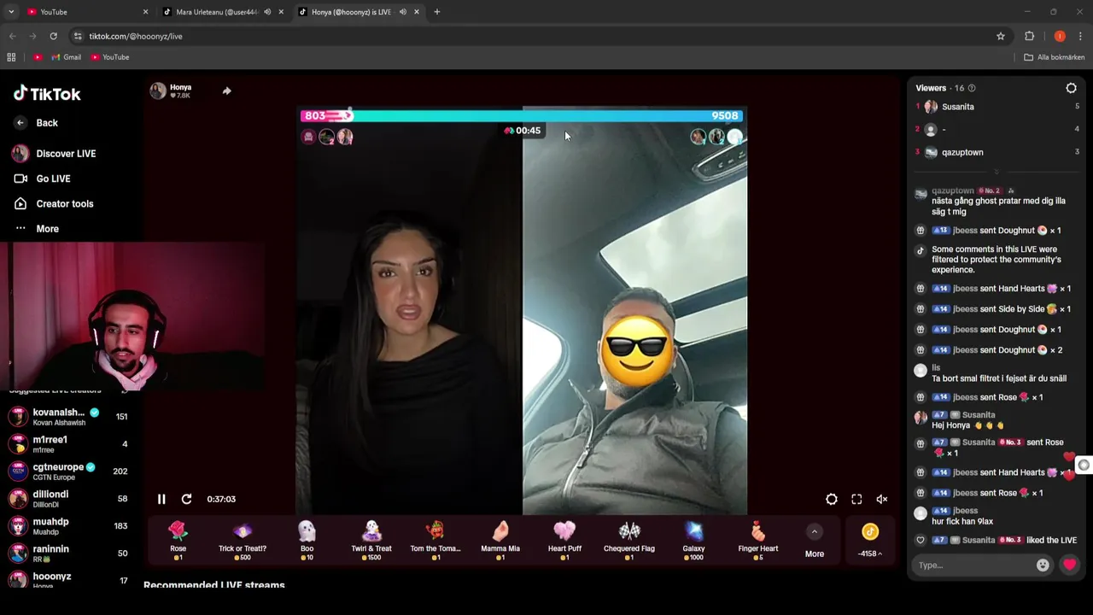Reload the browser page
The width and height of the screenshot is (1093, 615).
[53, 36]
